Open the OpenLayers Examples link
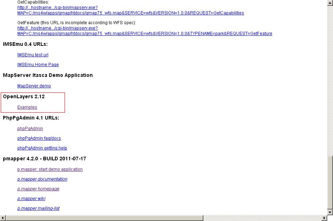333x221 pixels. click(x=27, y=107)
